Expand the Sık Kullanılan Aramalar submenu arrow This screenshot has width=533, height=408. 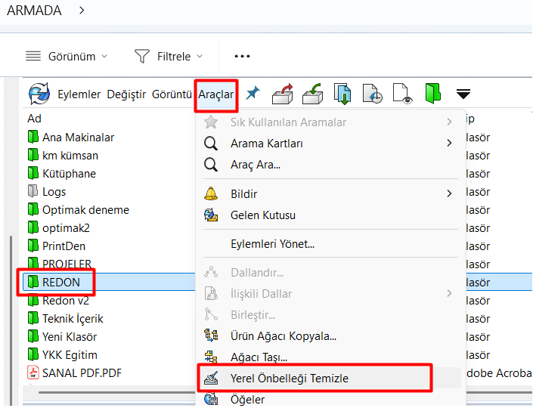pyautogui.click(x=449, y=122)
